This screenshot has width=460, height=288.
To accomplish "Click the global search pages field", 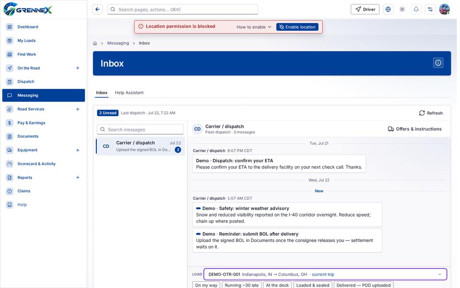I will [183, 10].
